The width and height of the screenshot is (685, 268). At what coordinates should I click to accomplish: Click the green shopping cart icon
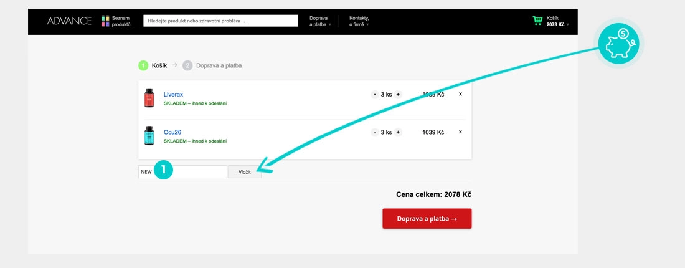tap(537, 21)
